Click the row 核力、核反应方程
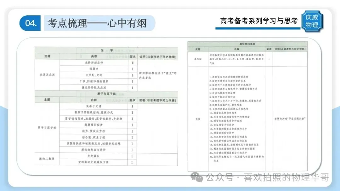The width and height of the screenshot is (340, 191). click(94, 131)
